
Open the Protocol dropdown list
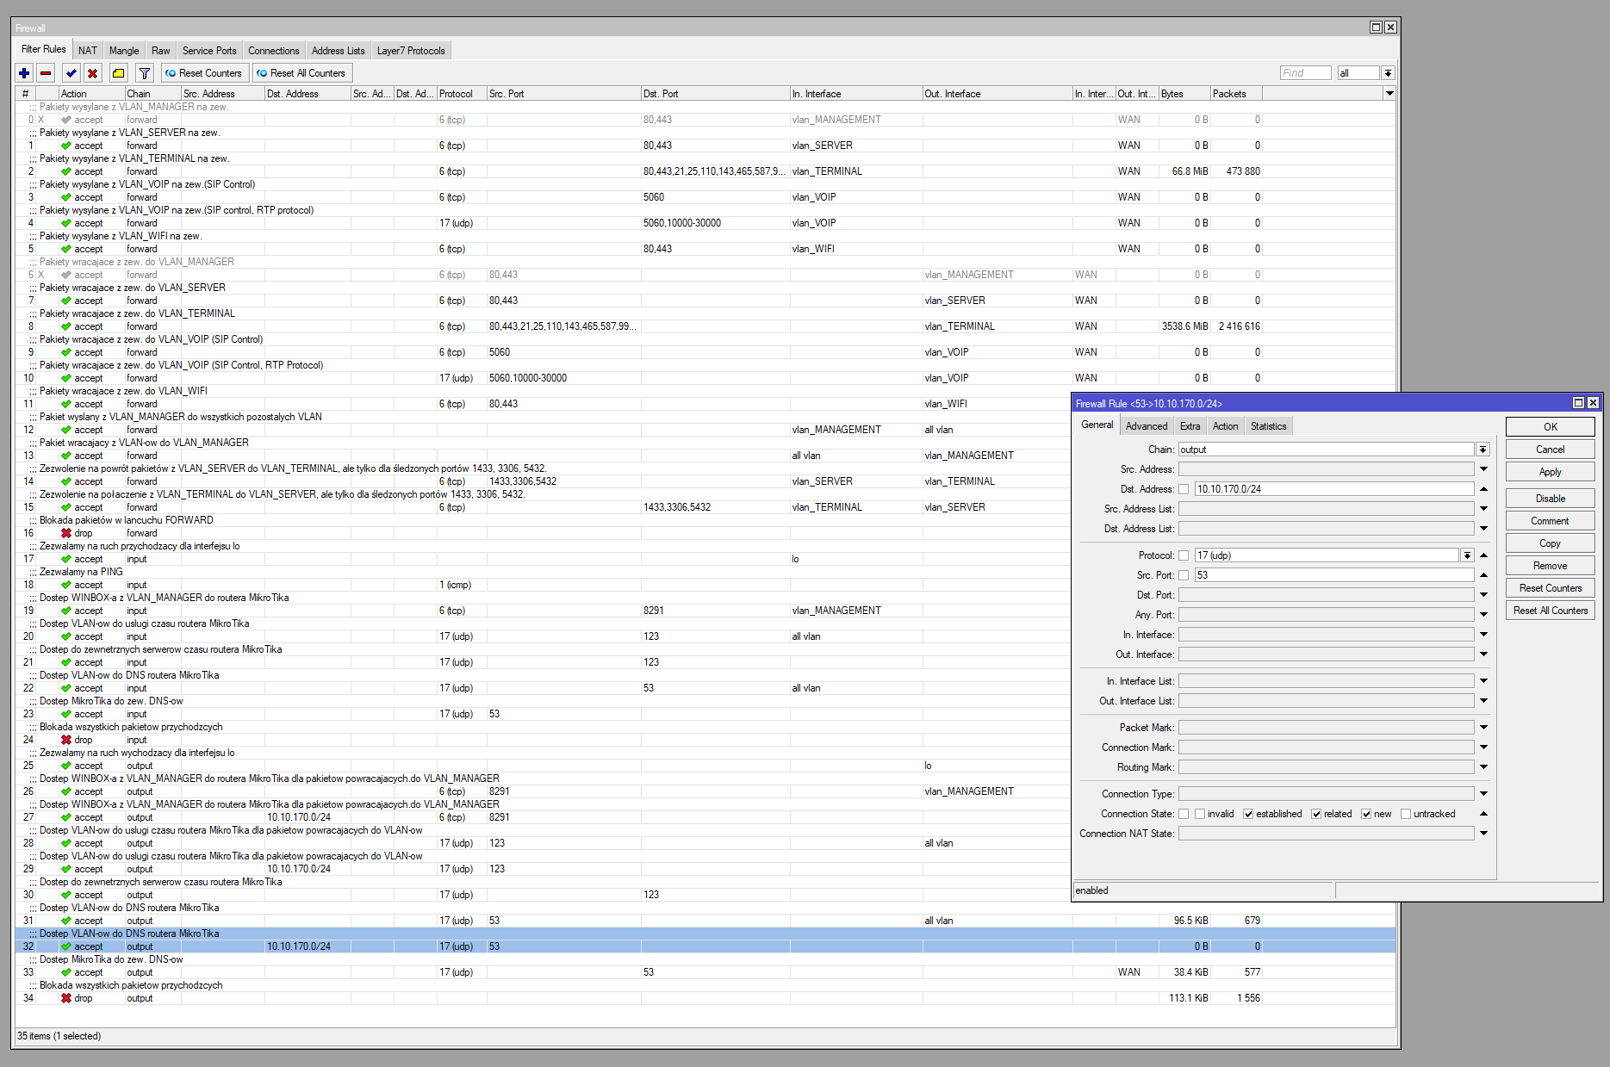[1467, 555]
